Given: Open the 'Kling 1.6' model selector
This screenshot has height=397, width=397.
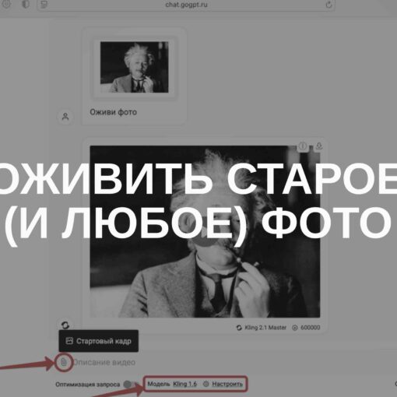Looking at the screenshot, I should pyautogui.click(x=184, y=384).
